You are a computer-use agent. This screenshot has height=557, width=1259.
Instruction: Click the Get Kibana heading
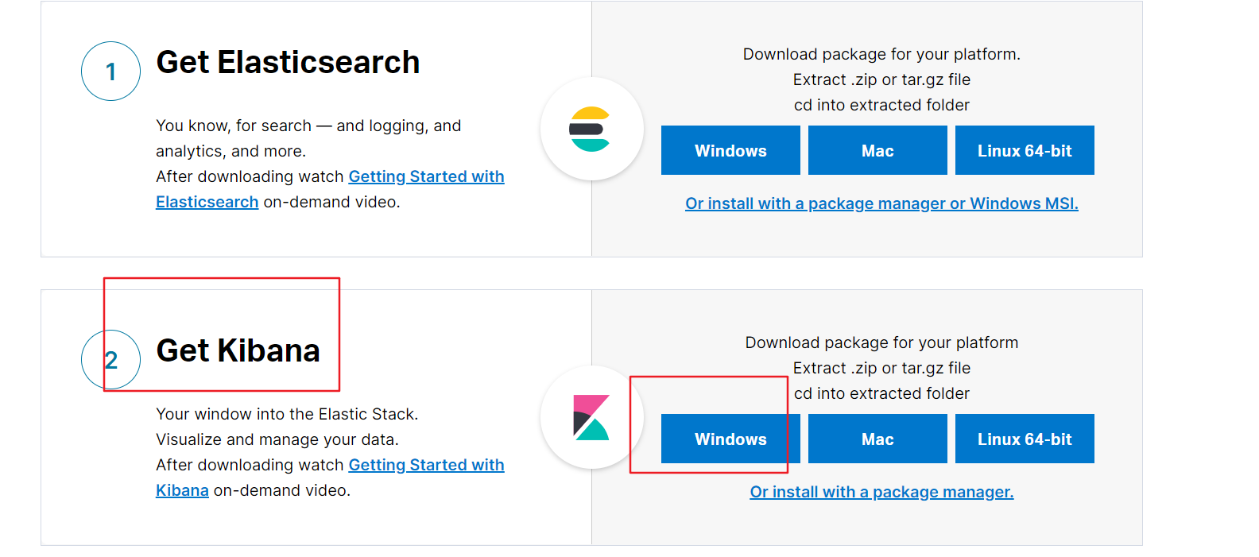pos(238,351)
